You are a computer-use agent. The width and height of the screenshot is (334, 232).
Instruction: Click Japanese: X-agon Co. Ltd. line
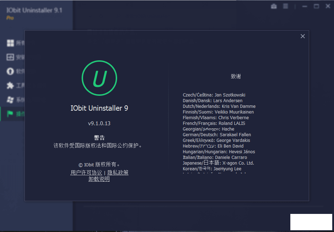pyautogui.click(x=218, y=163)
